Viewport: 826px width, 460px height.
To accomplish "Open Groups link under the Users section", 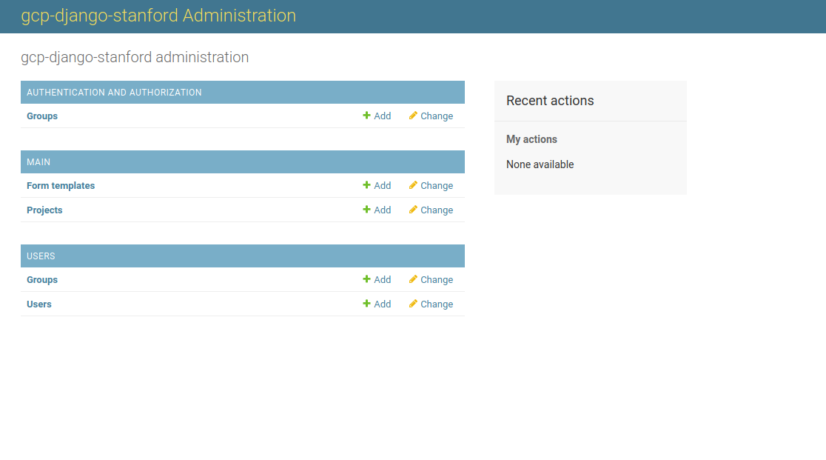I will (42, 280).
